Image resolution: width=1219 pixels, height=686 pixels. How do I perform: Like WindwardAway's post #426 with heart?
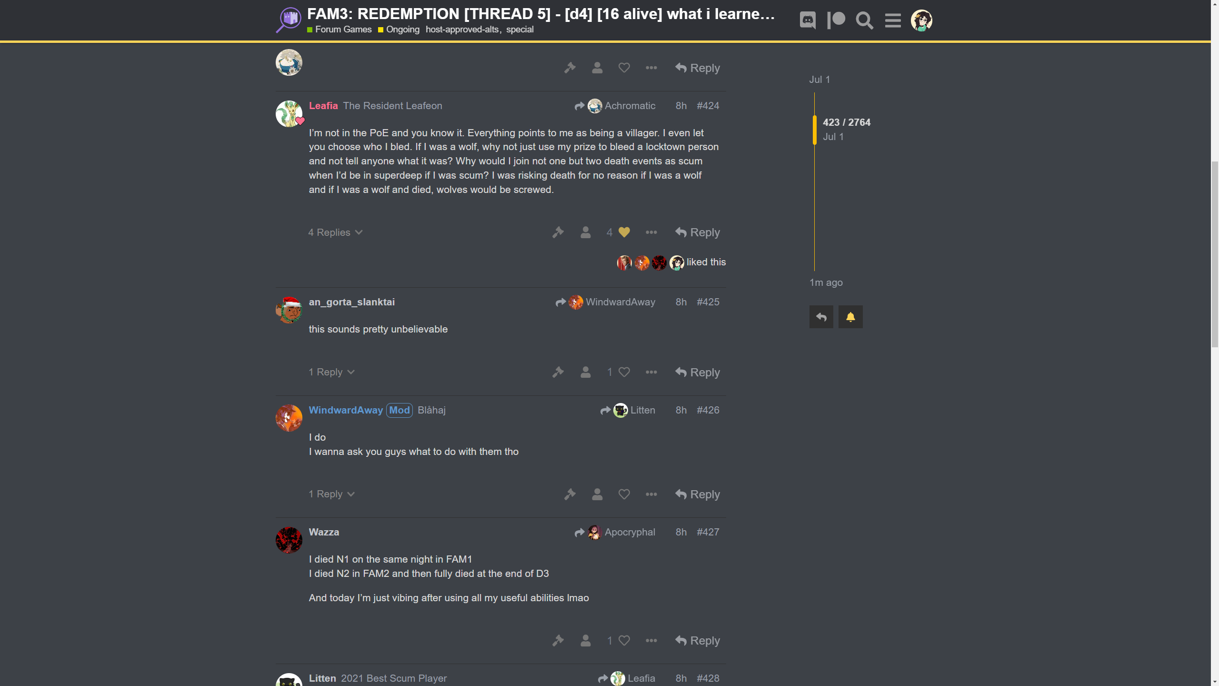coord(624,494)
